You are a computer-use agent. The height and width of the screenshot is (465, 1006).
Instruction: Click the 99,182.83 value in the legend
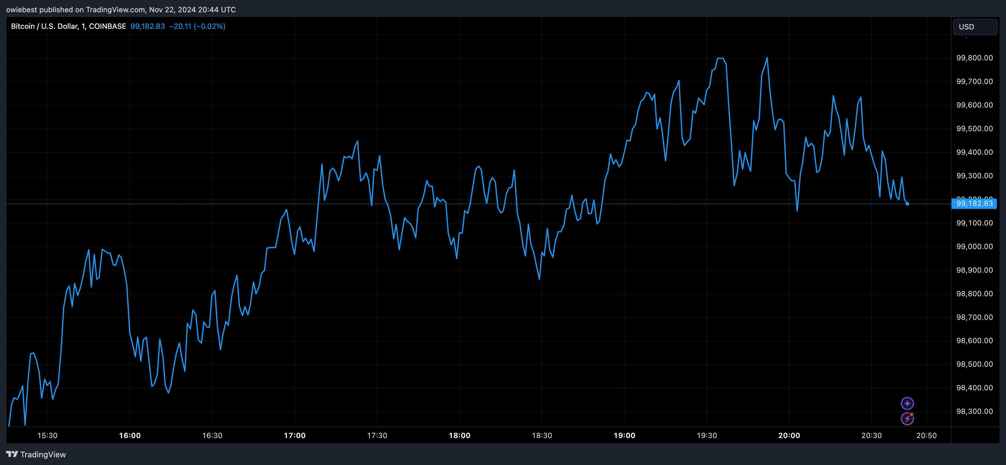[147, 26]
